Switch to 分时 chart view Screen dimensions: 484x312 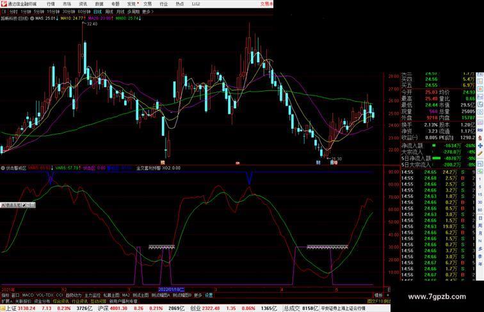click(13, 12)
